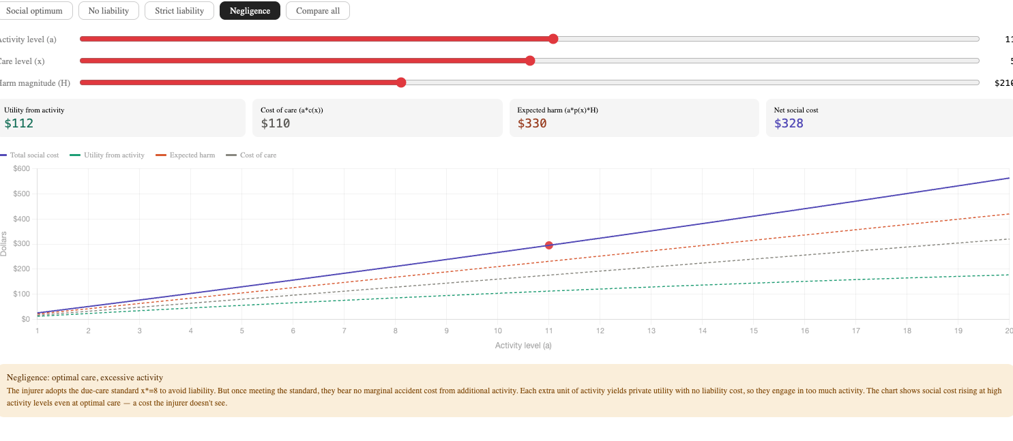
Task: Click the Activity level slider handle
Action: coord(553,39)
